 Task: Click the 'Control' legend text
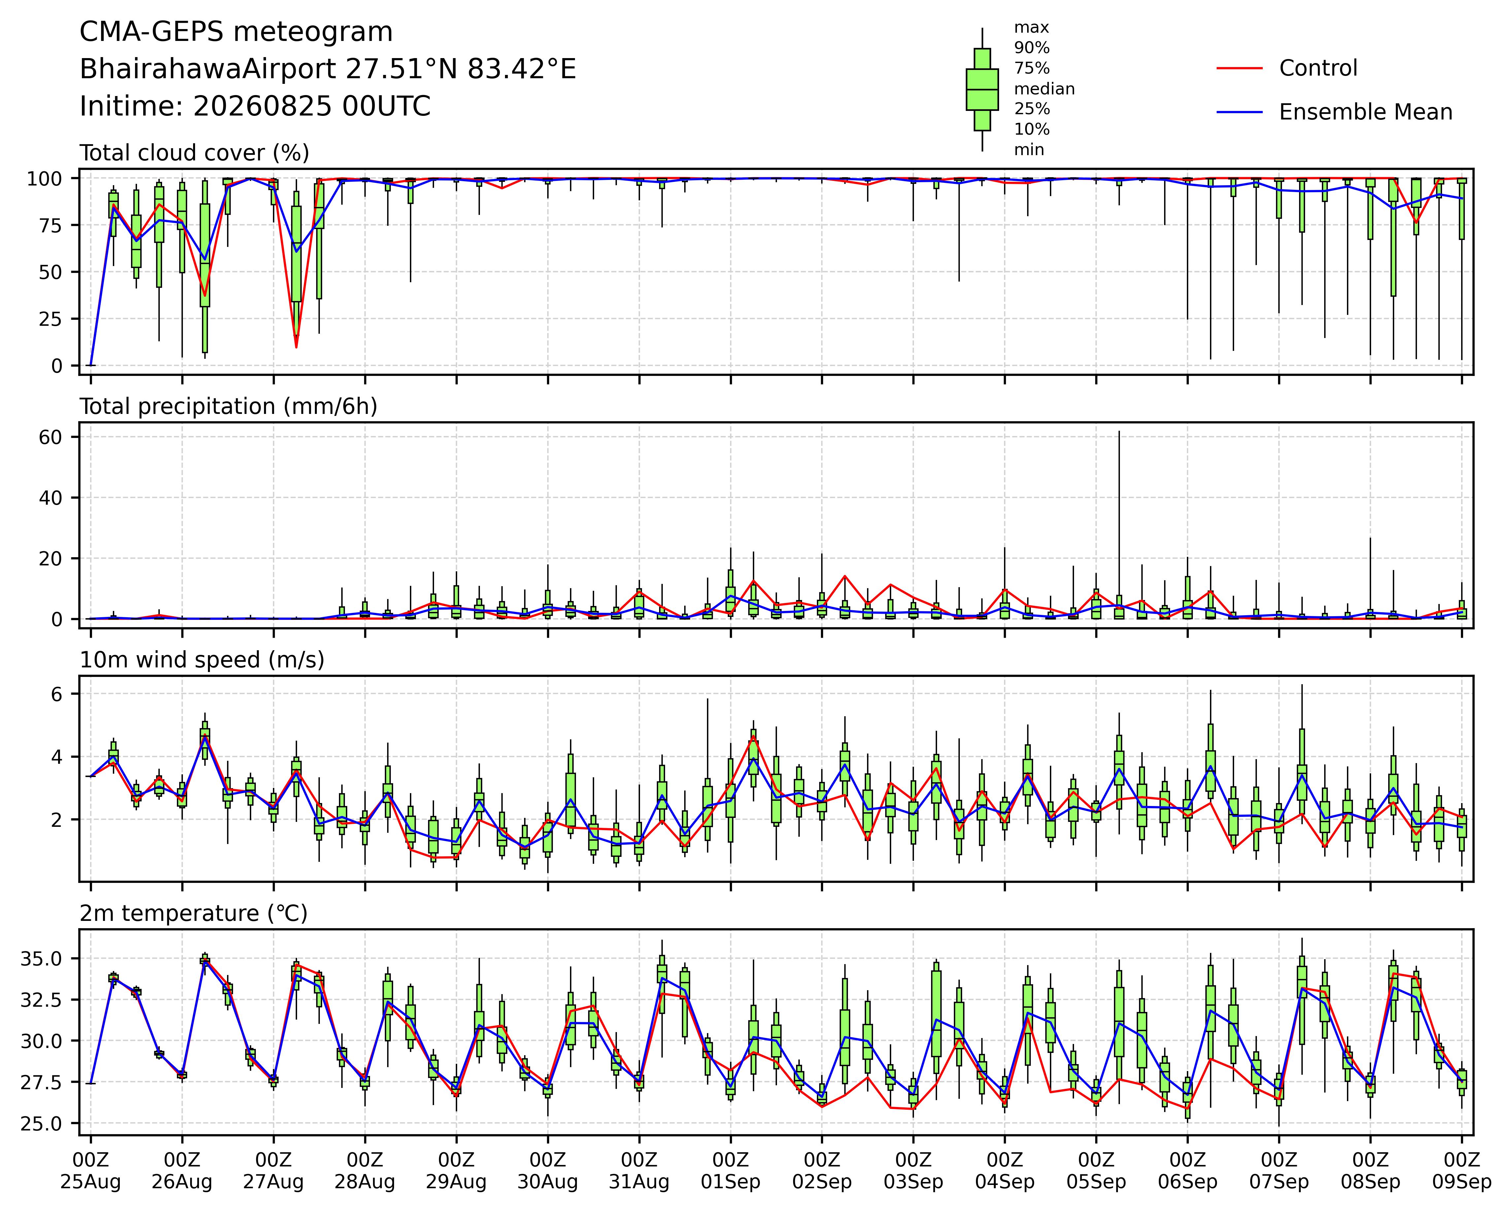(x=1319, y=68)
